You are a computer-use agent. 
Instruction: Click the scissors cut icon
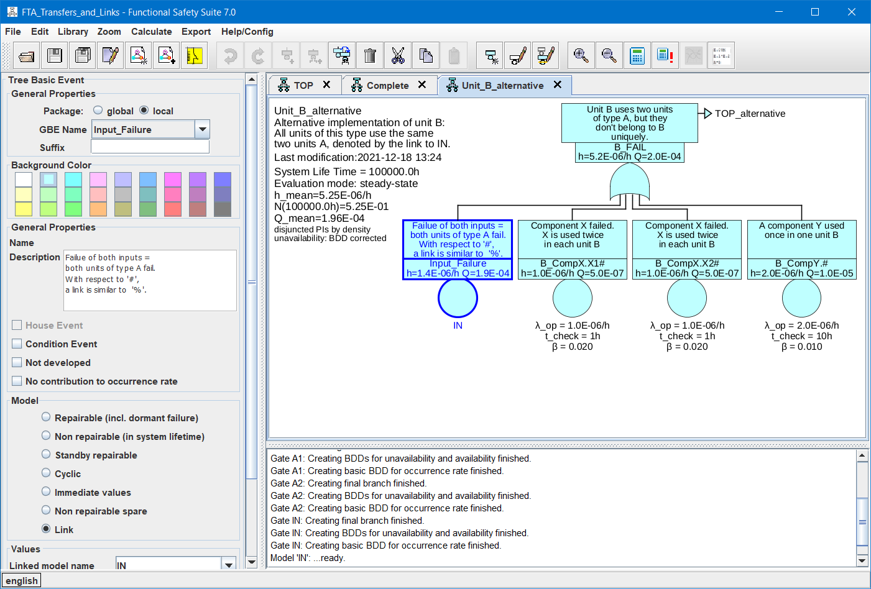(398, 56)
